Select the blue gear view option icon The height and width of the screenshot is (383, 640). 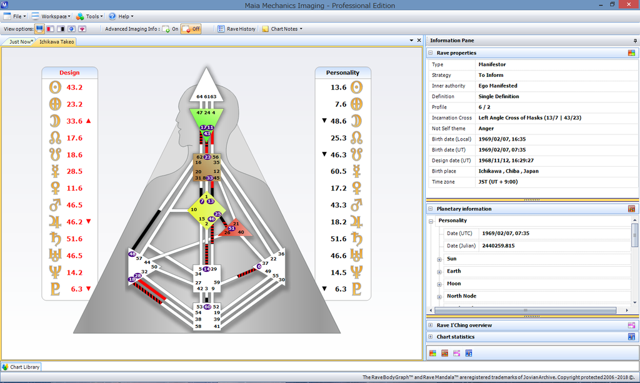click(x=71, y=29)
